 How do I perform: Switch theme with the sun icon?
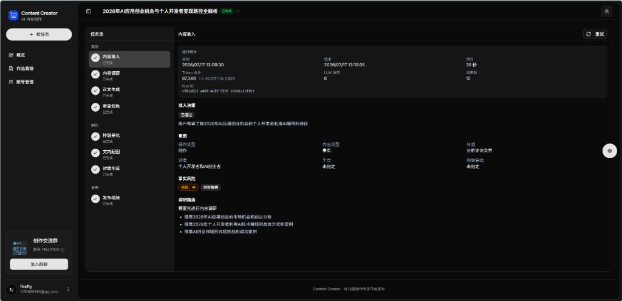(607, 11)
